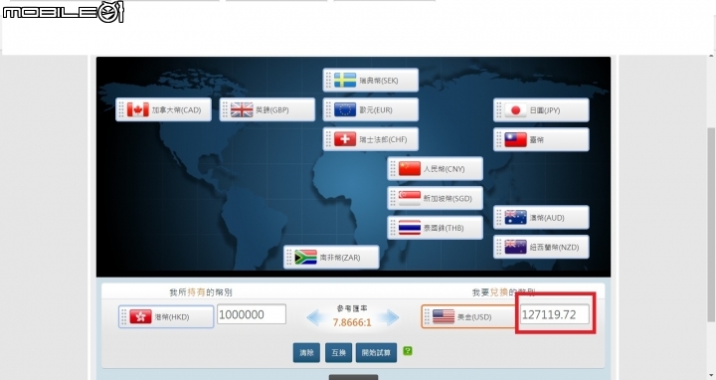Select the held currency box HKD
Image resolution: width=716 pixels, height=380 pixels.
click(x=166, y=316)
